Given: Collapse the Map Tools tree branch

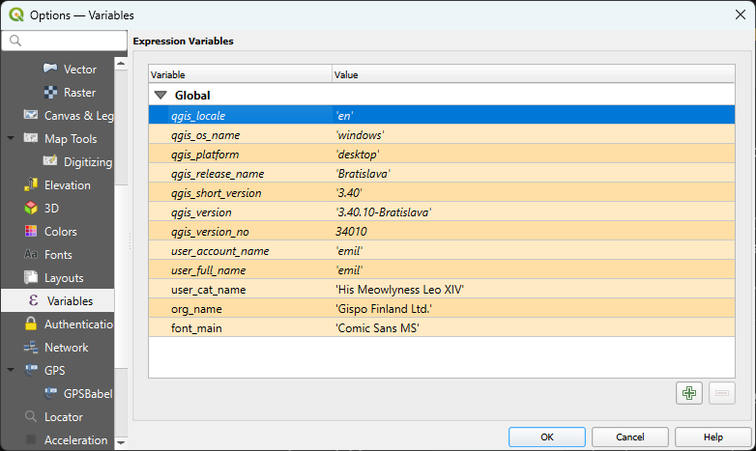Looking at the screenshot, I should pos(11,139).
